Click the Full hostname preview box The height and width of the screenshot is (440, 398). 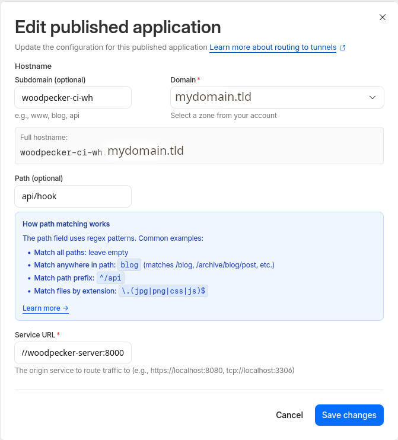[x=199, y=146]
